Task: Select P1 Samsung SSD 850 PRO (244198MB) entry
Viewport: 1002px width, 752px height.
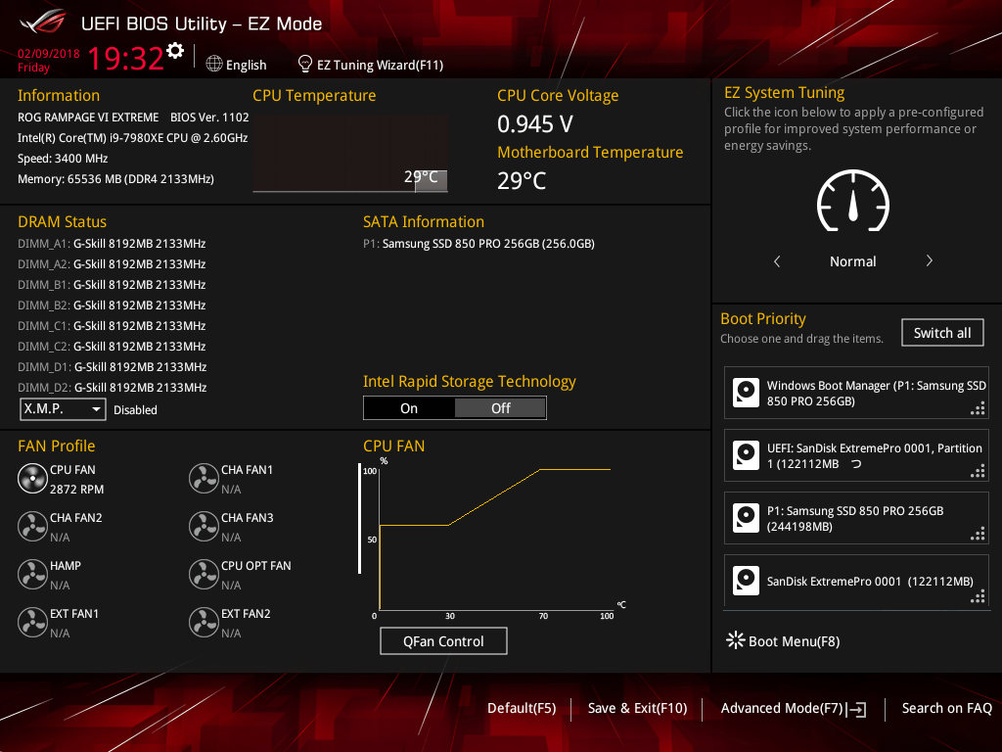Action: click(856, 518)
